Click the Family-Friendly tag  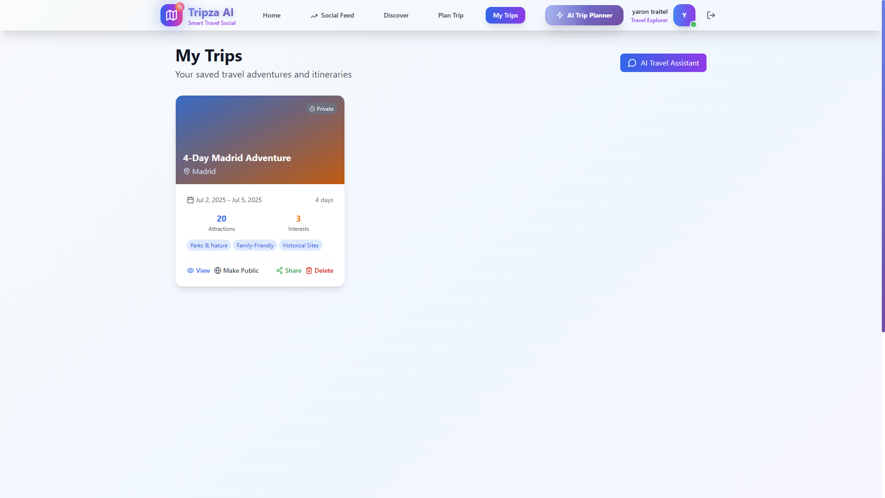(x=255, y=246)
